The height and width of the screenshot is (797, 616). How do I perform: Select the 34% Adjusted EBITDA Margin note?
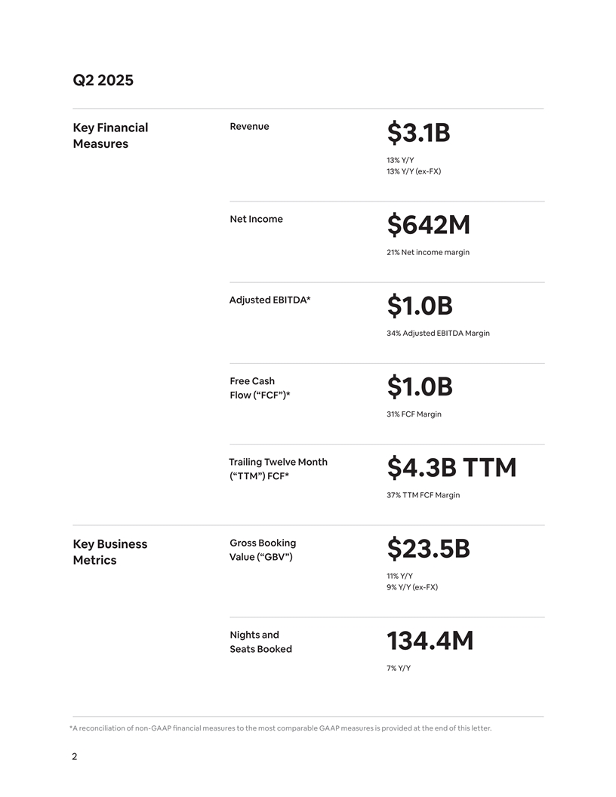(x=438, y=333)
